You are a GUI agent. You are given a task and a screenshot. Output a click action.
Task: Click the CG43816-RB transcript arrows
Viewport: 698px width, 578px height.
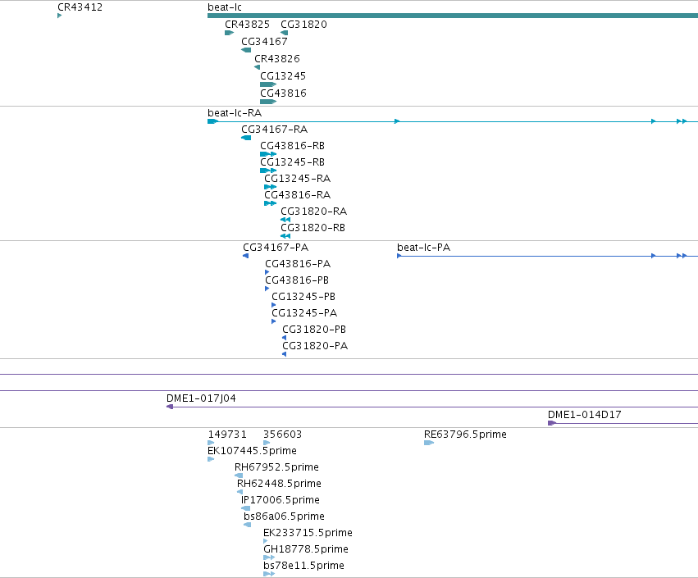[268, 154]
